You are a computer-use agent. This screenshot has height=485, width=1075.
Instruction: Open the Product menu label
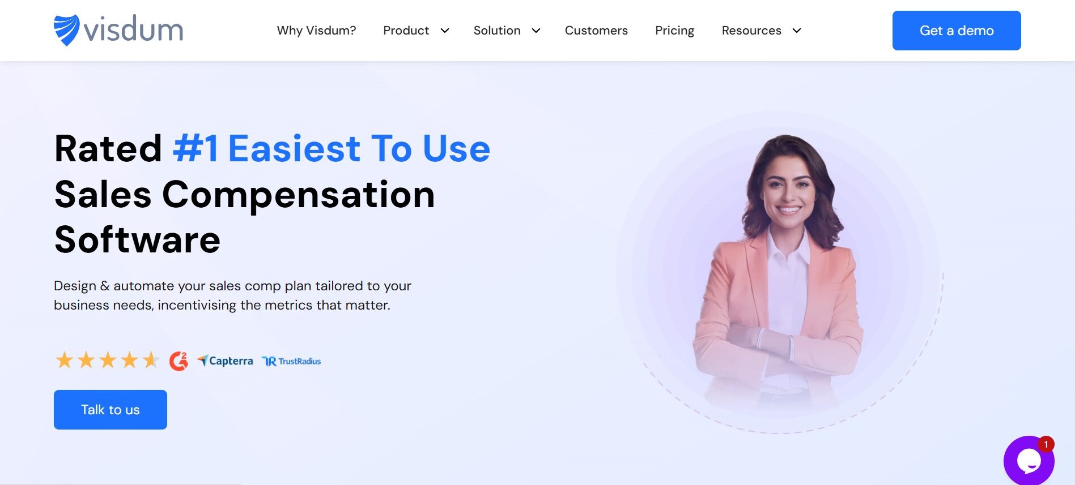pos(406,31)
